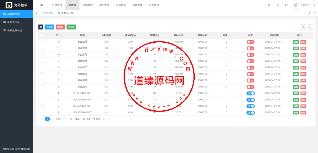Go to previous page arrow in pagination

point(42,119)
